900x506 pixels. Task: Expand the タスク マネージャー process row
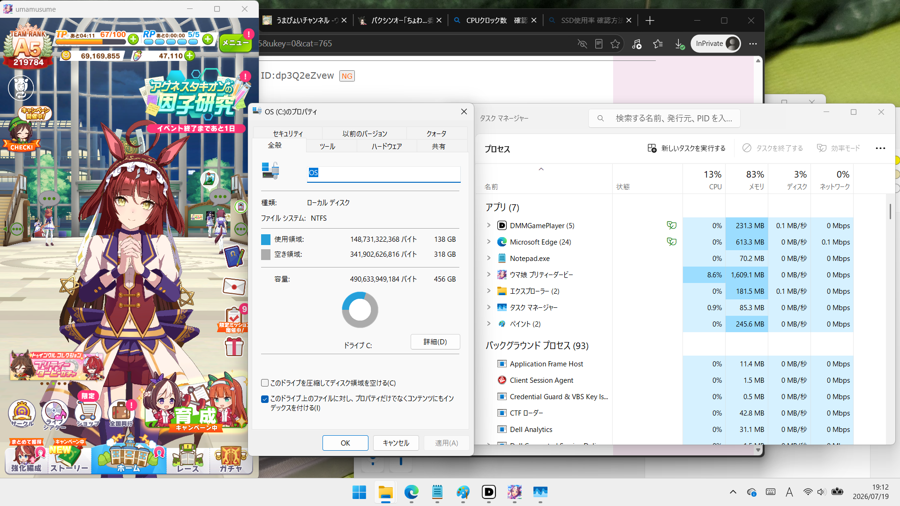(x=489, y=307)
